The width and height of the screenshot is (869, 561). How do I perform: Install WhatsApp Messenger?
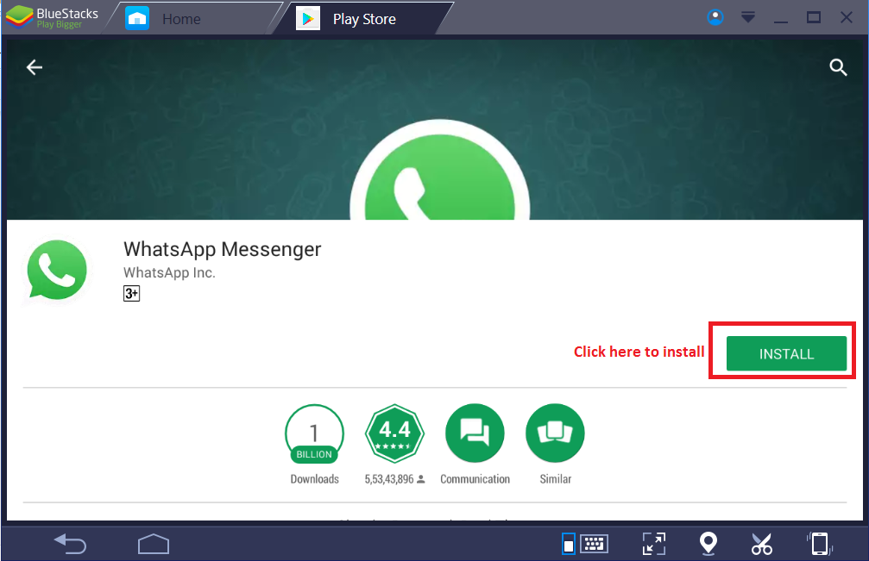(786, 353)
